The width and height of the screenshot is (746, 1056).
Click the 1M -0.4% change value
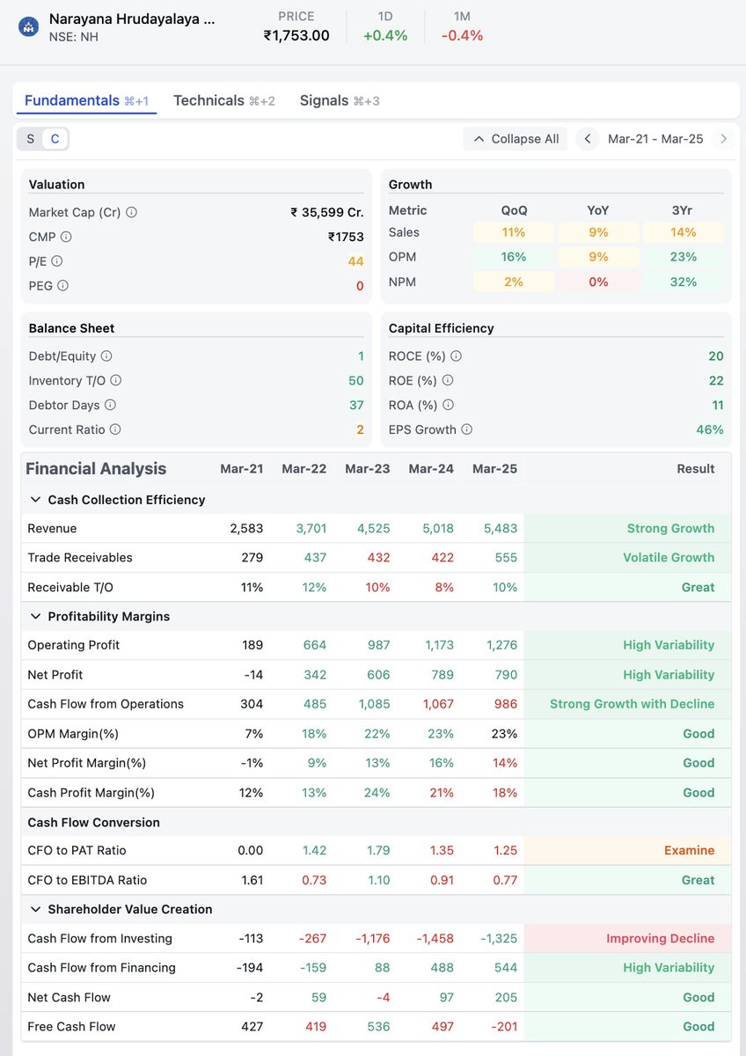(463, 36)
